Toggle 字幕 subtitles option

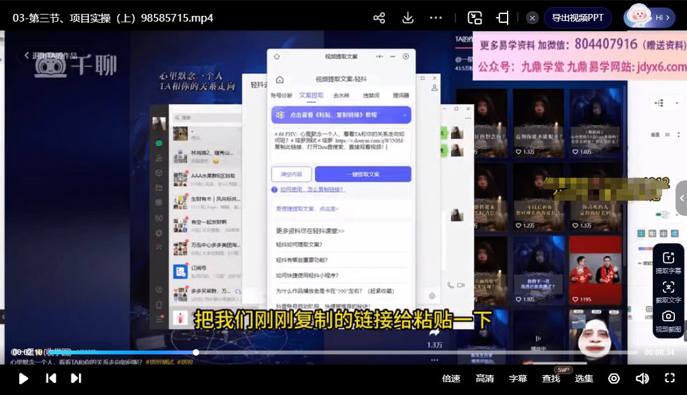[518, 378]
